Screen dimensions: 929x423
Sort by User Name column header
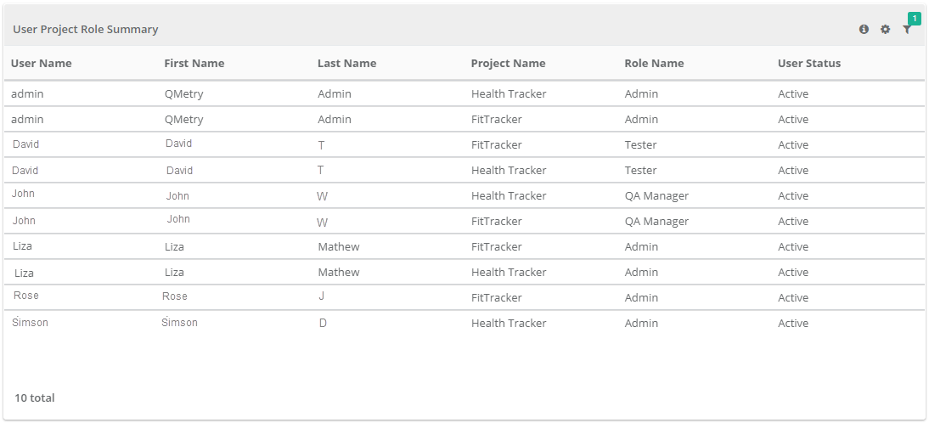(41, 64)
